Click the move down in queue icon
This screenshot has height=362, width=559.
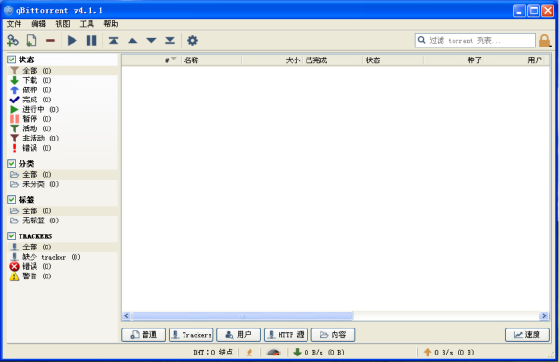pos(152,41)
